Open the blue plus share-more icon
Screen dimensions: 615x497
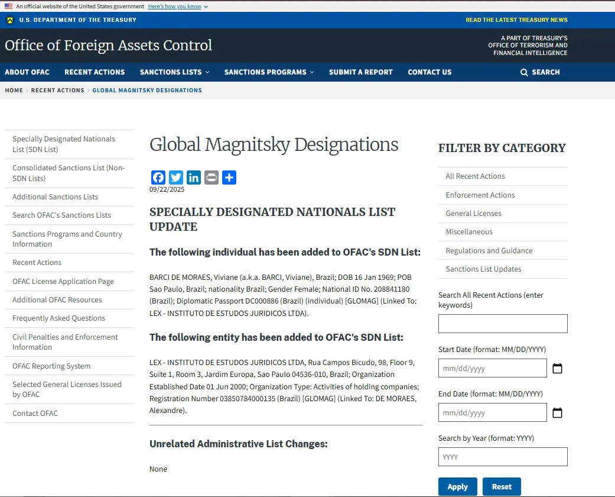(229, 177)
